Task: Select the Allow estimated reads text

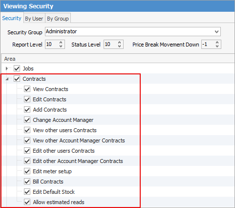Action: 59,202
